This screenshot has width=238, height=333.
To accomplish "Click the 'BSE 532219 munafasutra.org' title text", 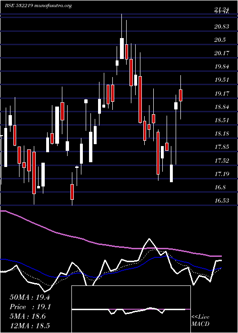I will tap(38, 6).
